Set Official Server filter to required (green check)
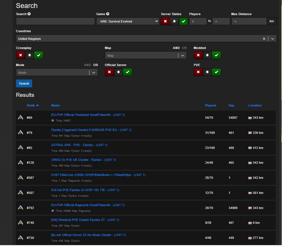Image resolution: width=282 pixels, height=246 pixels. coord(128,72)
